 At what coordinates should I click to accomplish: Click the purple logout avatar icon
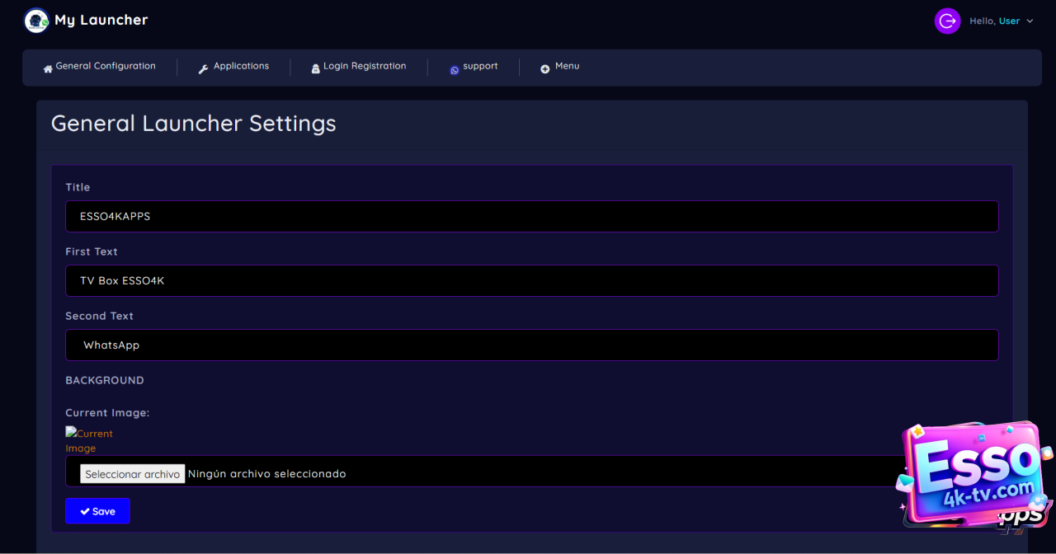pos(947,21)
